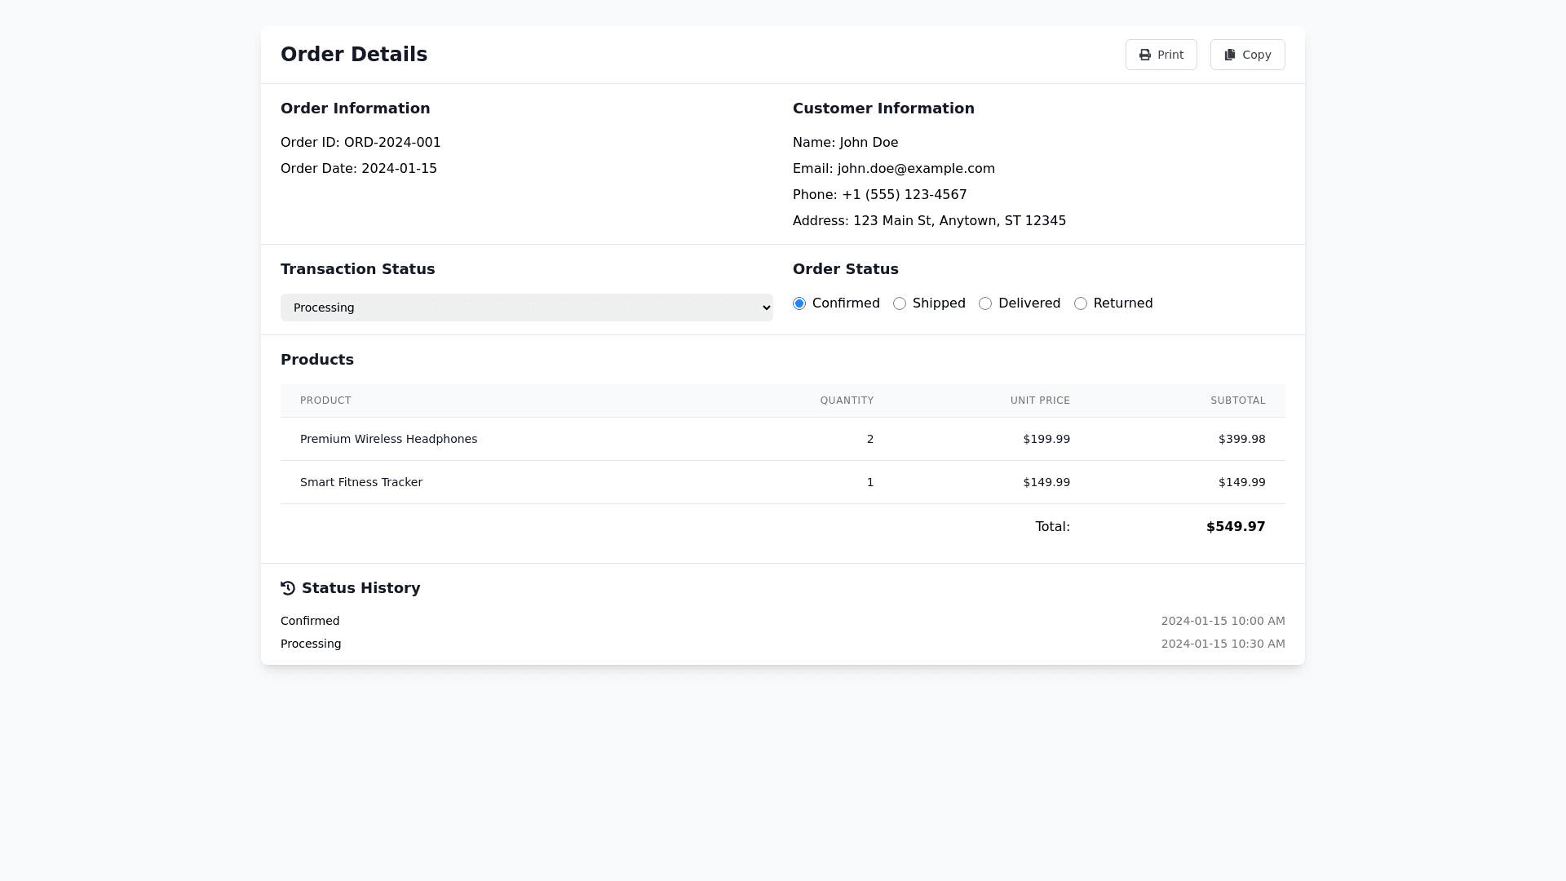The width and height of the screenshot is (1566, 881).
Task: Click the copy icon in Copy button
Action: tap(1230, 55)
